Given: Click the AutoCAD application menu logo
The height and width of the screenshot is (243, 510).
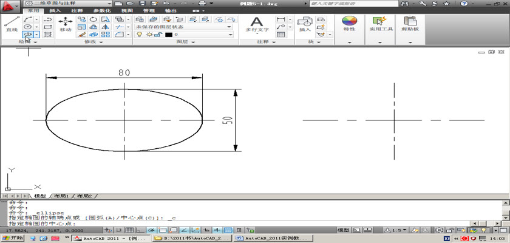Looking at the screenshot, I should [x=10, y=5].
